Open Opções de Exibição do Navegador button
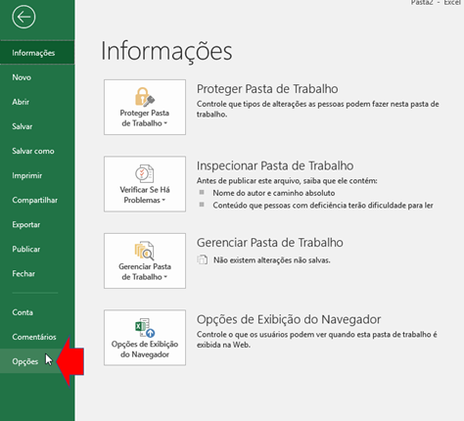 click(145, 338)
